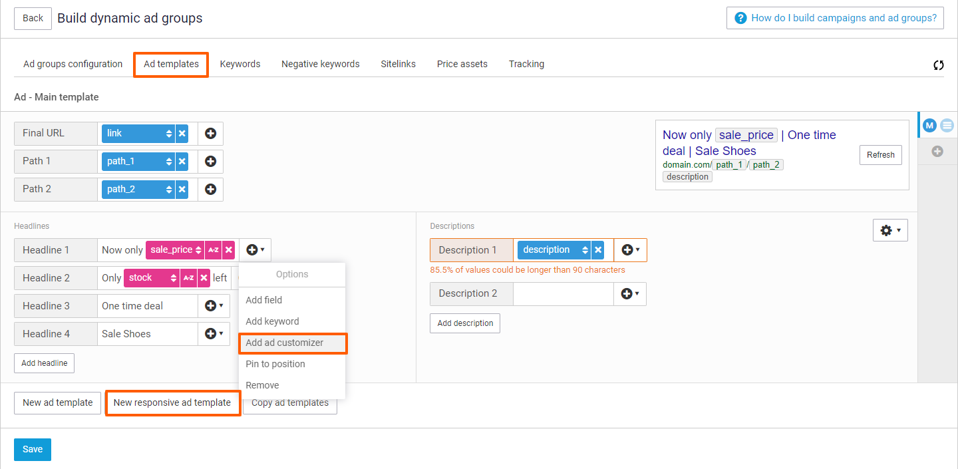This screenshot has width=958, height=469.
Task: Click the plus icon in Final URL row
Action: (x=210, y=133)
